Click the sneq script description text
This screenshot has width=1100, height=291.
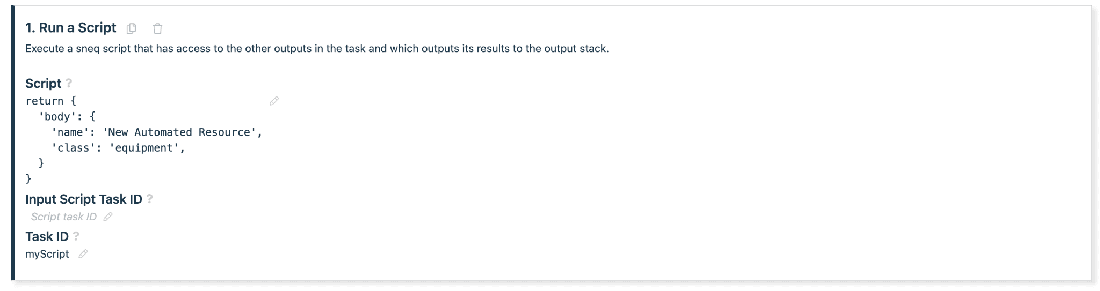tap(317, 49)
